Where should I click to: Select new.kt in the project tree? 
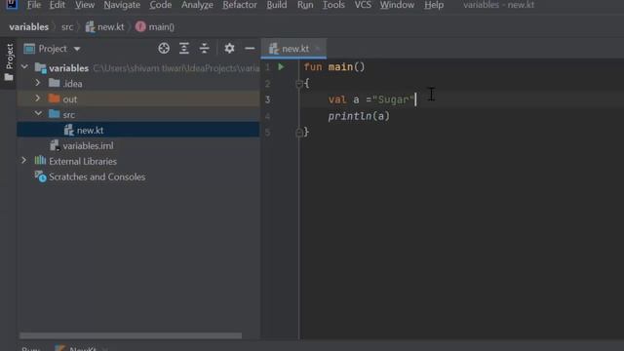138,130
